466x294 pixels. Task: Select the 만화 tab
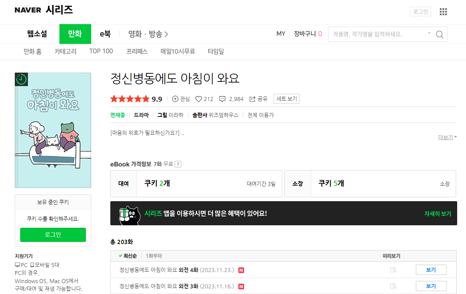(x=75, y=34)
